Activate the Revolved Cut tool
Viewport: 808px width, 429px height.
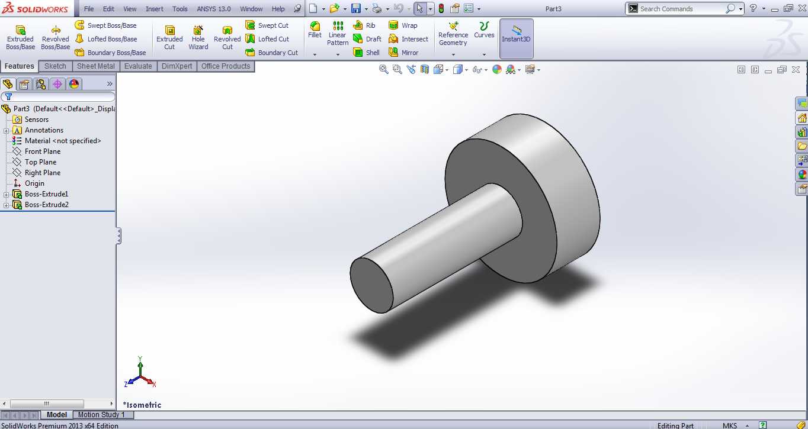click(x=227, y=38)
